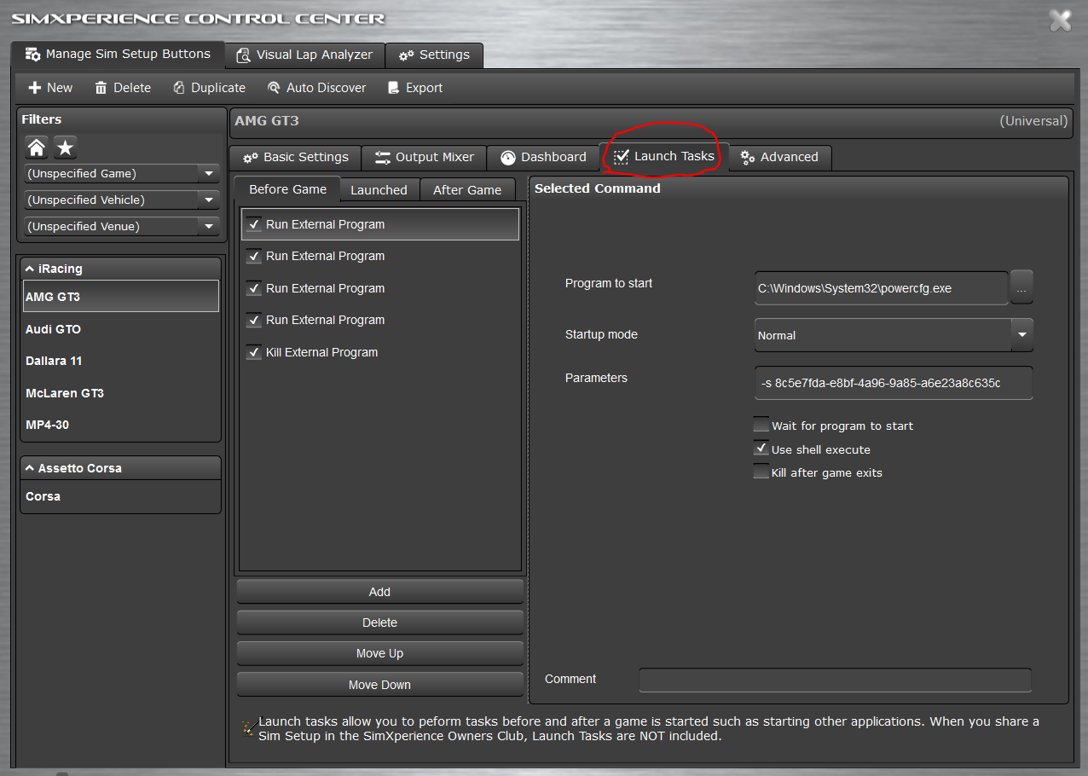Switch to the Output Mixer tab
Viewport: 1088px width, 776px height.
point(424,157)
